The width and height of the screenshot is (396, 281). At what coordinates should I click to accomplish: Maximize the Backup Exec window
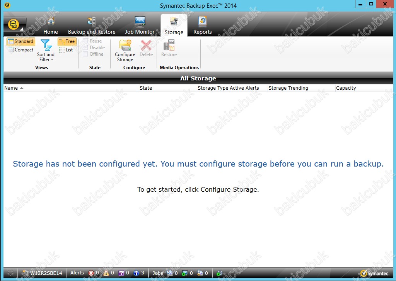371,4
